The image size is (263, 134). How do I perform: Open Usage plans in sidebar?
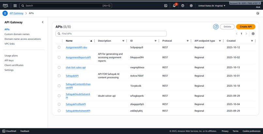coord(11,56)
